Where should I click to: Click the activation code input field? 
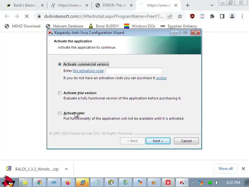(134, 71)
